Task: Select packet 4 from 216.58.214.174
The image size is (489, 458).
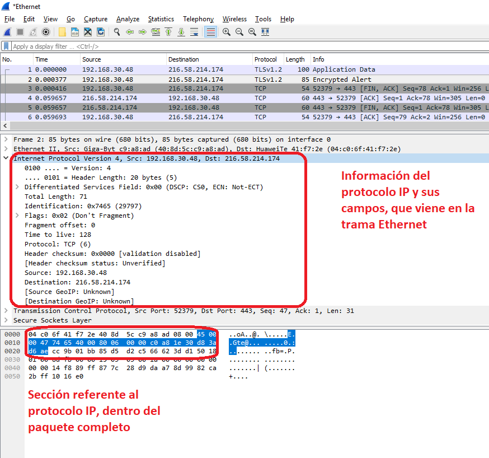Action: (168, 98)
